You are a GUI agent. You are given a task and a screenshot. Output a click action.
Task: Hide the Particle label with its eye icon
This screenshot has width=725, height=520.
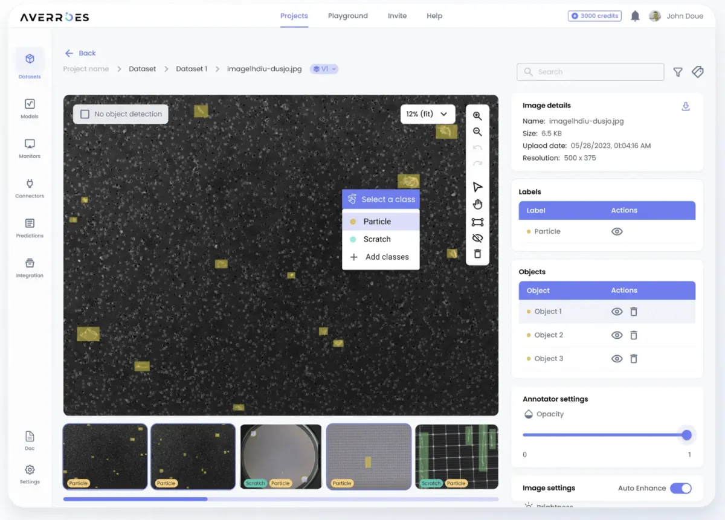coord(617,231)
